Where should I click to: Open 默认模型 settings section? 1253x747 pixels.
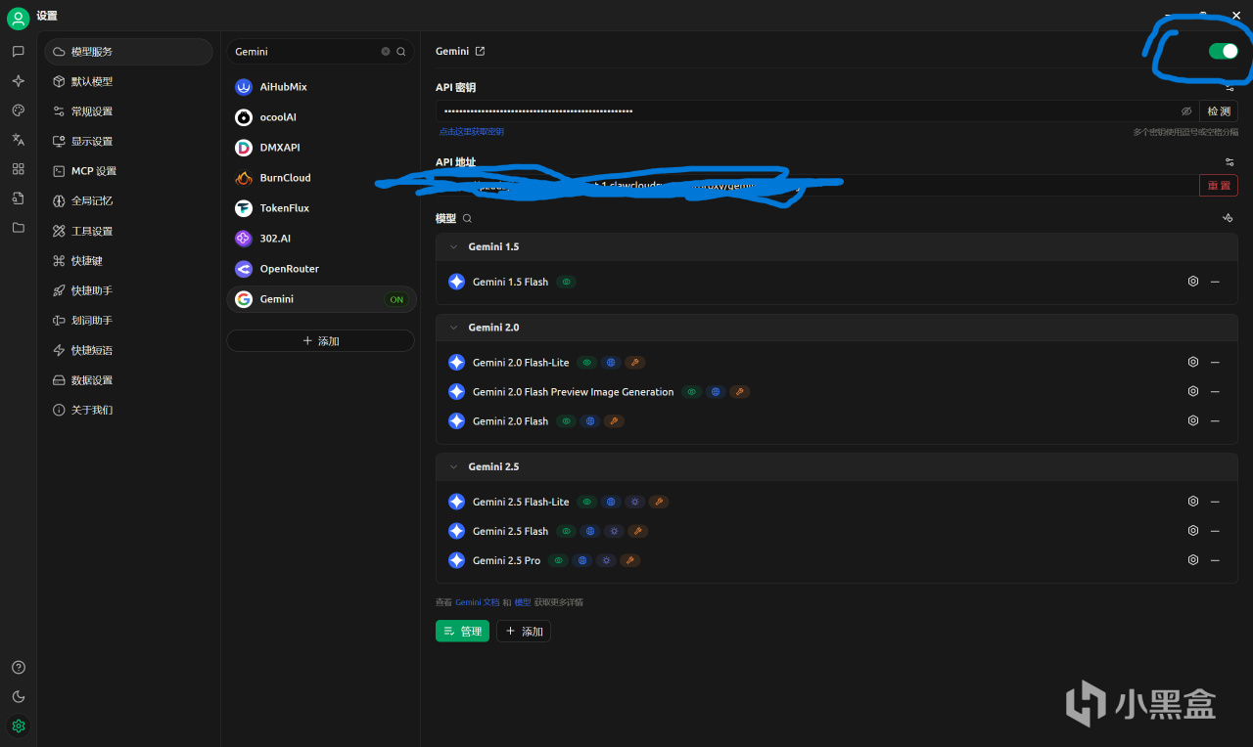pos(128,81)
